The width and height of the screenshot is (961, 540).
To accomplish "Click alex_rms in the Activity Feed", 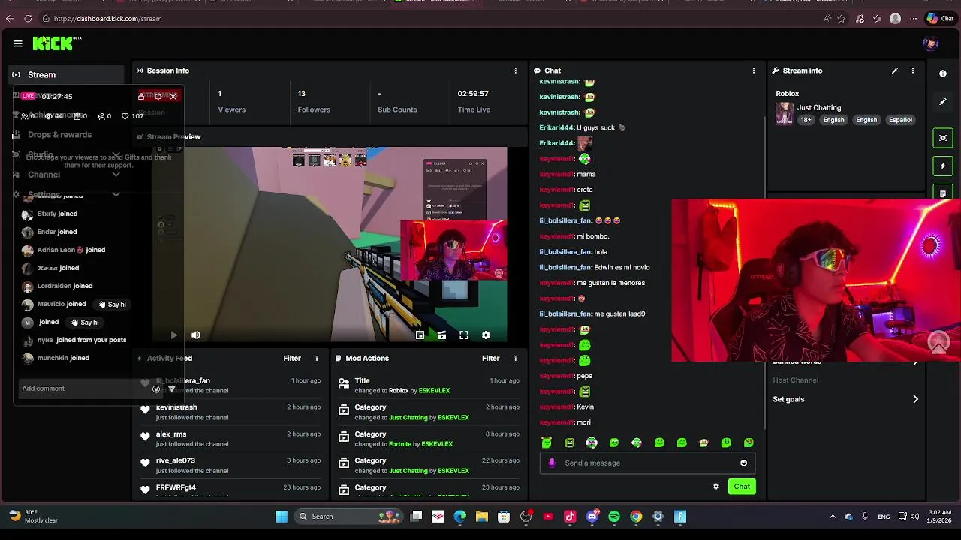I will click(x=171, y=434).
